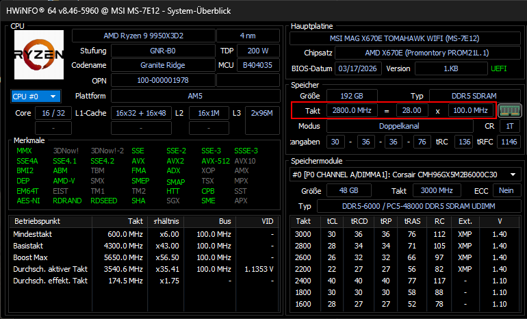Select the Basistakt row
This screenshot has height=319, width=527.
[144, 246]
